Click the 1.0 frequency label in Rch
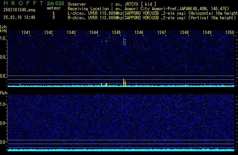This screenshot has width=238, height=155. 3,104
